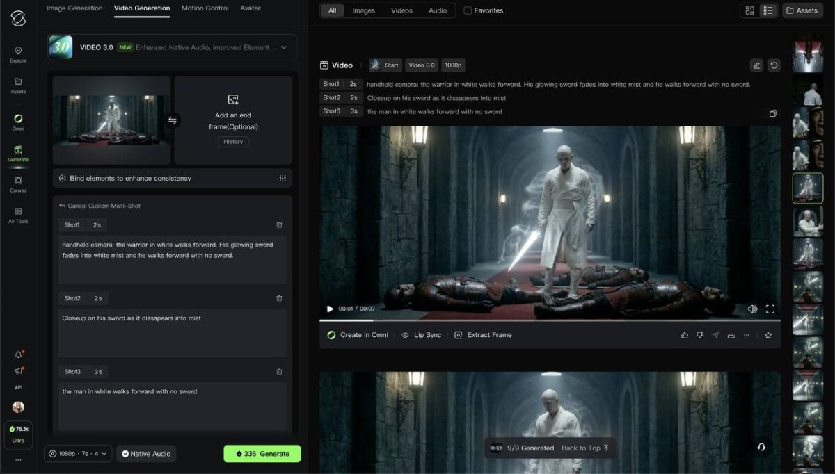Image resolution: width=835 pixels, height=474 pixels.
Task: Open the Omni tool in sidebar
Action: tap(18, 122)
